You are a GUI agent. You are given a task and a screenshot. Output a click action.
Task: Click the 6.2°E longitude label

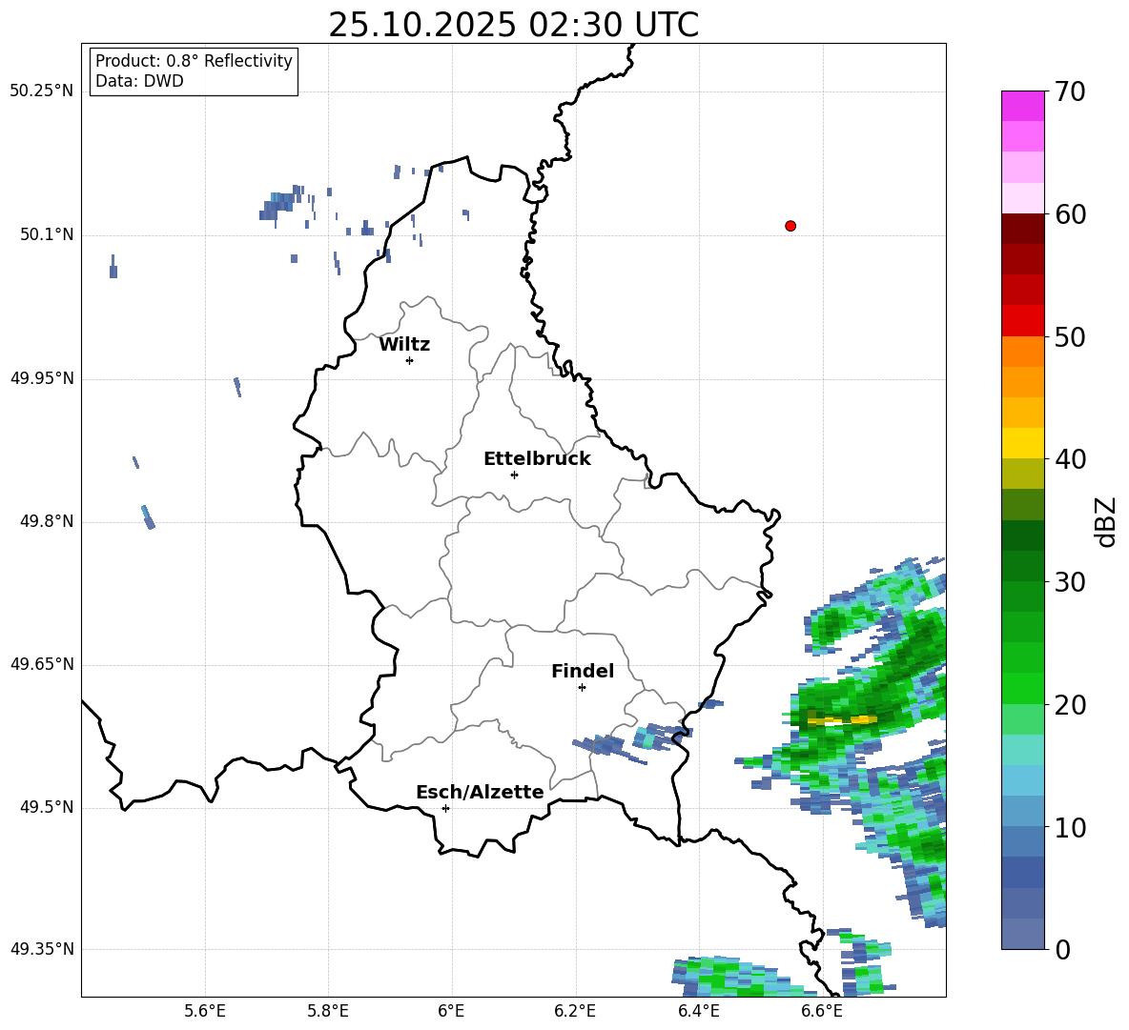(x=575, y=1011)
